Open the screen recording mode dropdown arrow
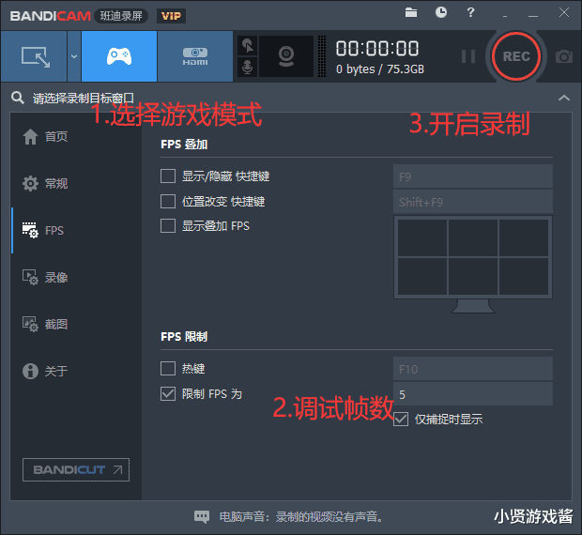The image size is (582, 535). click(x=74, y=56)
